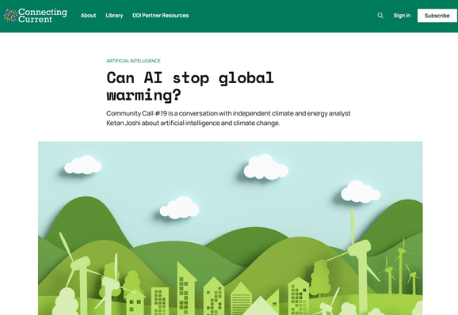Open the About menu item
The height and width of the screenshot is (315, 458).
tap(88, 16)
